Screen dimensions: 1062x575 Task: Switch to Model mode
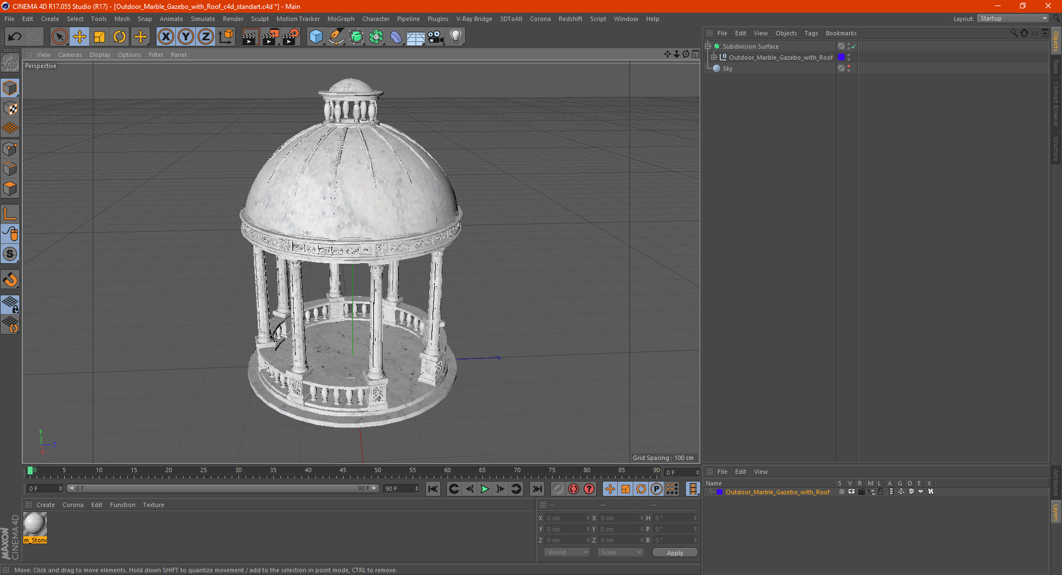point(11,88)
